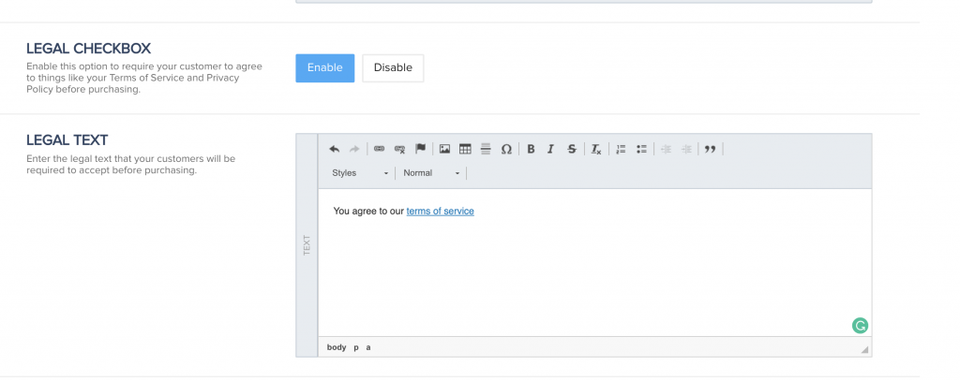Insert an anchor using the flag icon
This screenshot has height=381, width=960.
point(421,149)
